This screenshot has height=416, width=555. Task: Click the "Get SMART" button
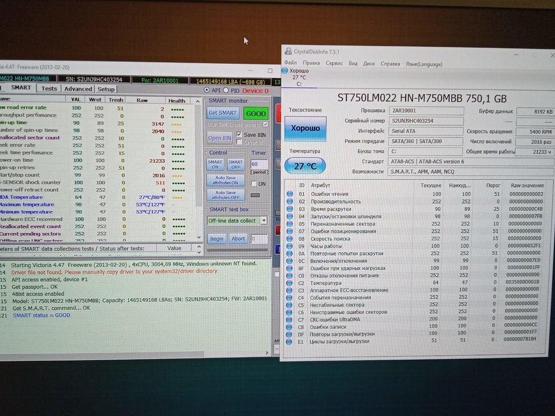pos(223,113)
